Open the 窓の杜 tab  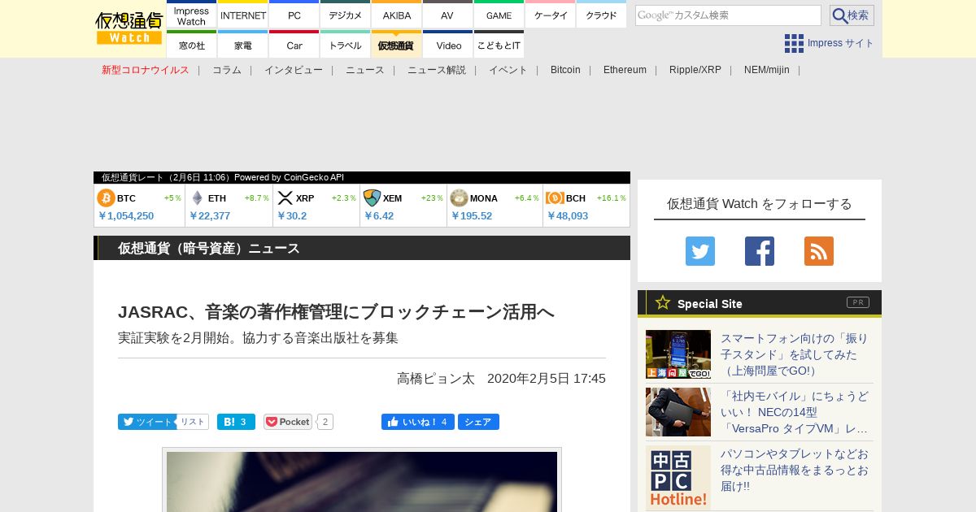(191, 45)
